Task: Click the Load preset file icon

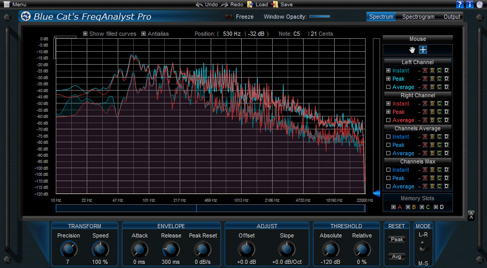Action: coord(250,5)
